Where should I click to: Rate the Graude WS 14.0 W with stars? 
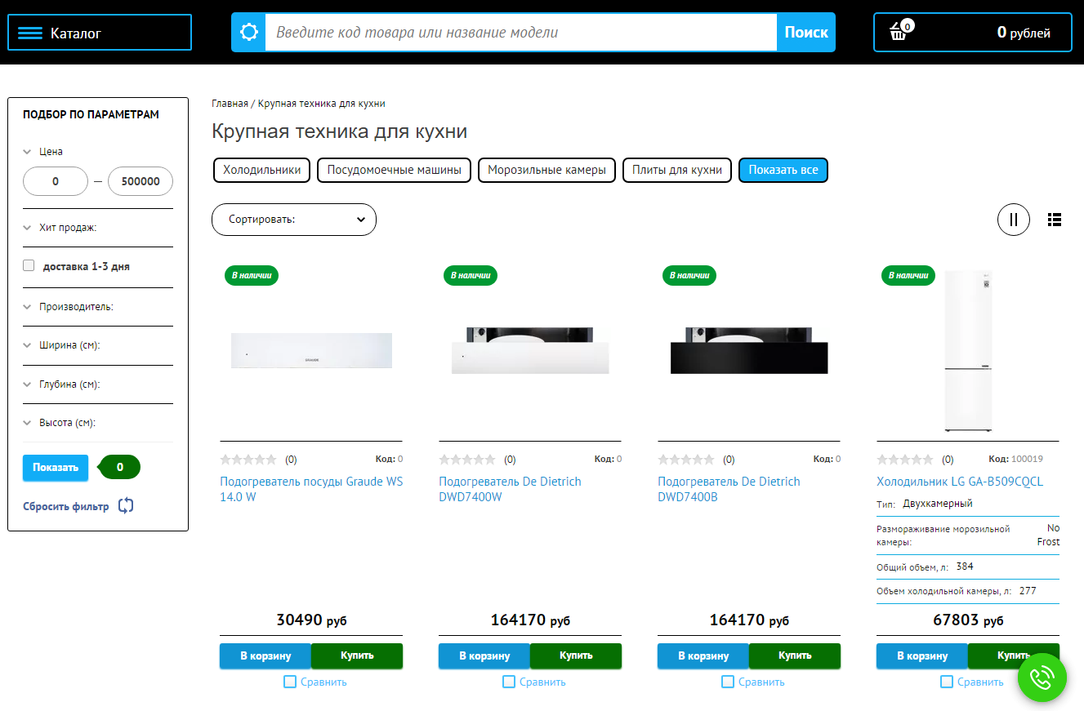[x=248, y=460]
